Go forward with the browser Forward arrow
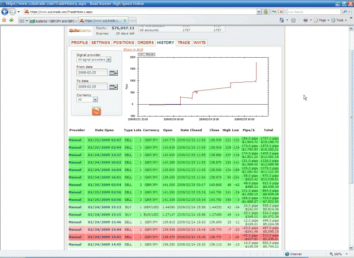 (x=12, y=11)
